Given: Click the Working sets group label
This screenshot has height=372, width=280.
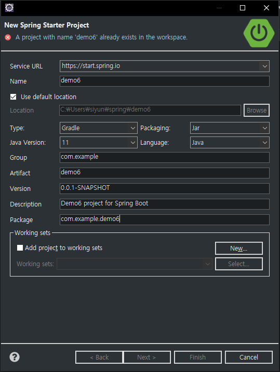Looking at the screenshot, I should click(33, 233).
